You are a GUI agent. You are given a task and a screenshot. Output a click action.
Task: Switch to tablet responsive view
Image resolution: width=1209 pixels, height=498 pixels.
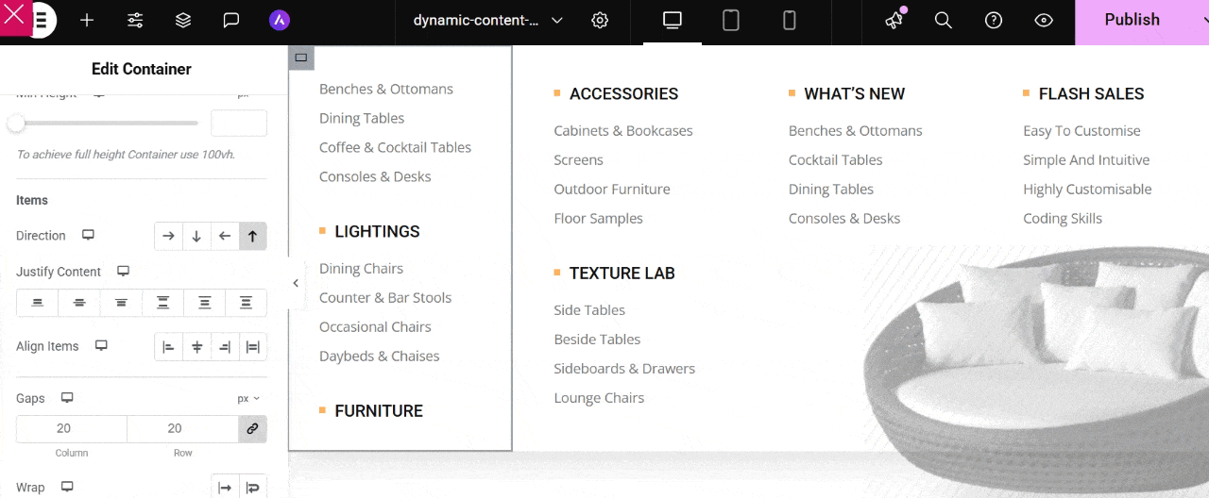pos(730,21)
